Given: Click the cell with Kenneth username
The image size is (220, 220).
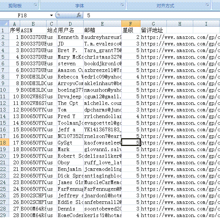Looking at the screenshot, I should [x=70, y=37].
